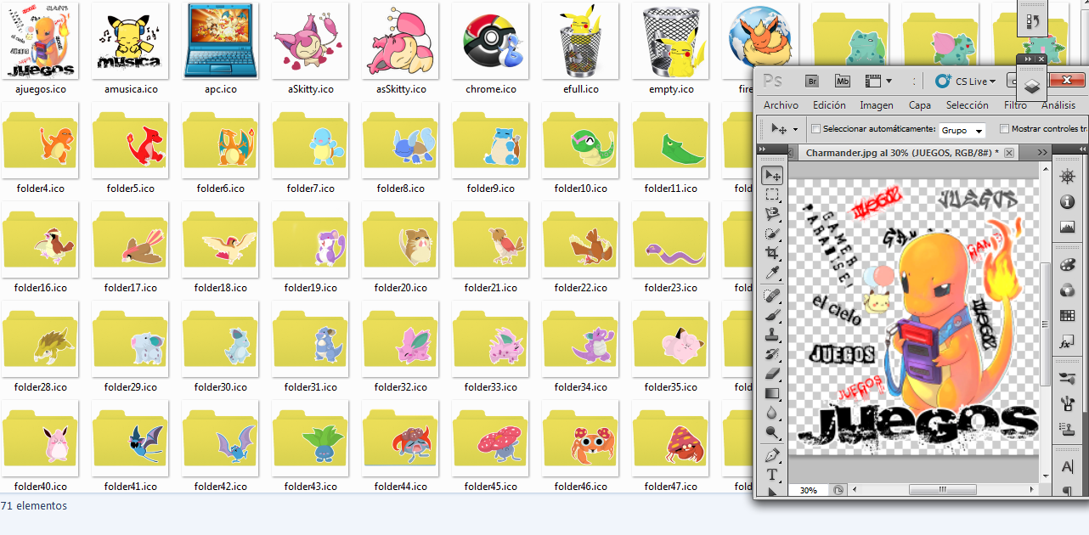Open the Imagen menu
This screenshot has width=1089, height=535.
click(877, 105)
